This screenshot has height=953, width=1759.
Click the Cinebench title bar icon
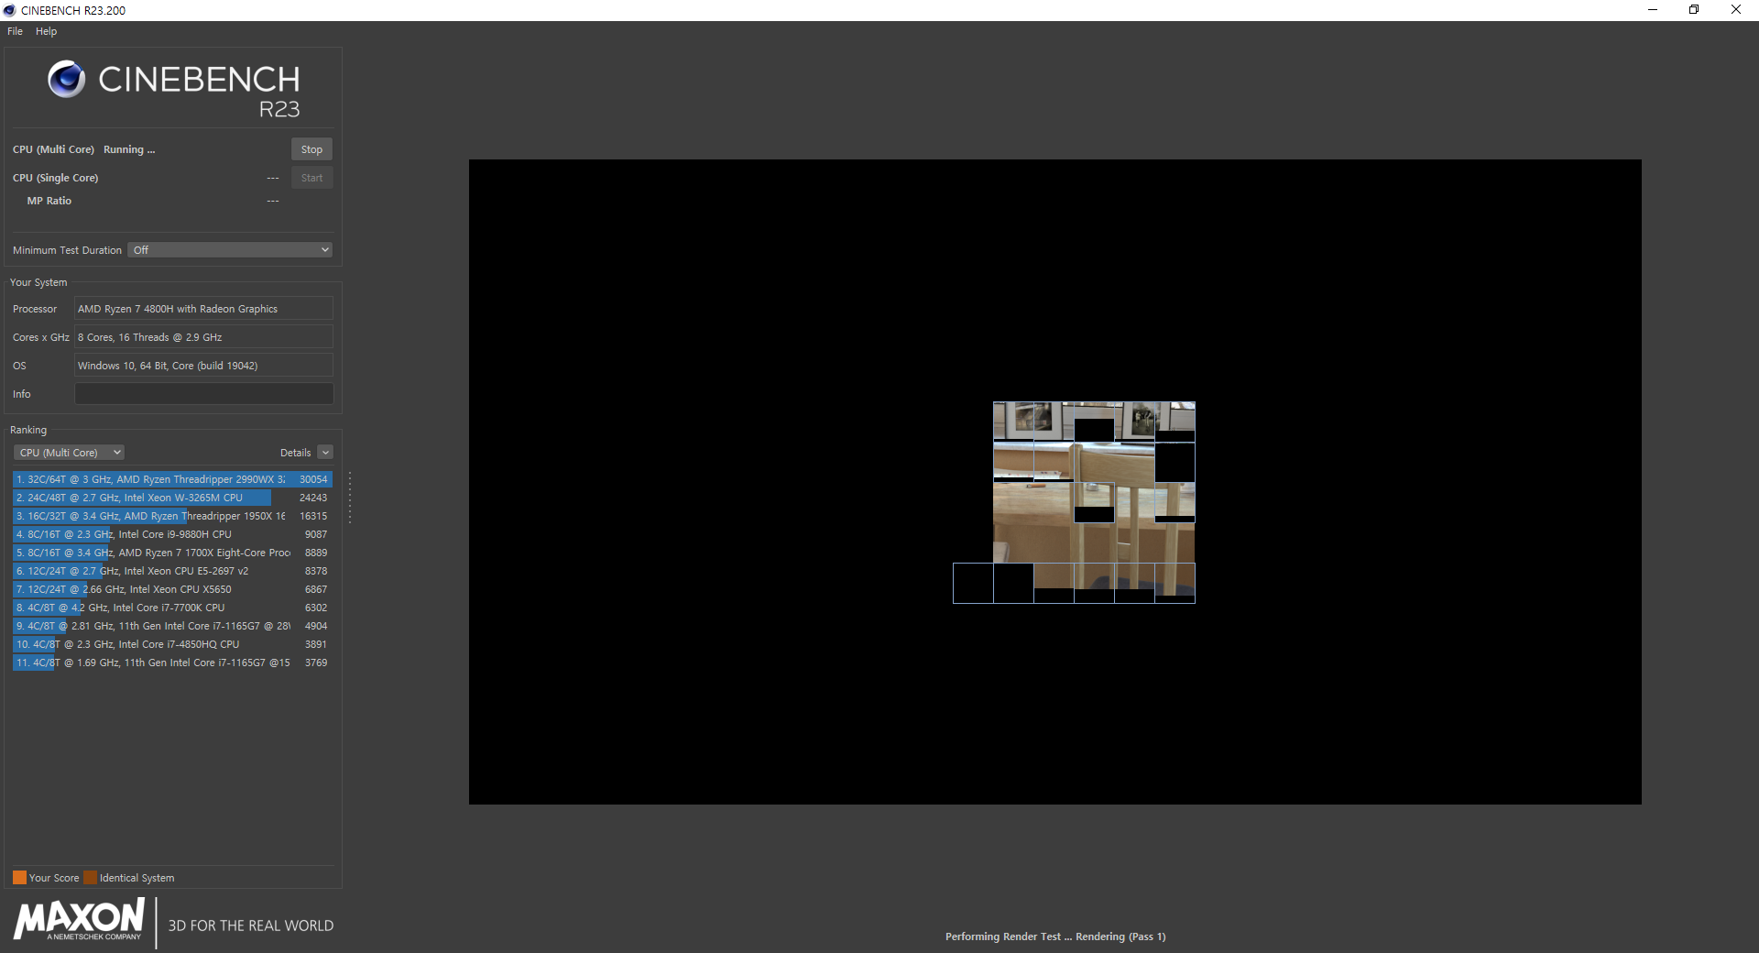(x=10, y=10)
